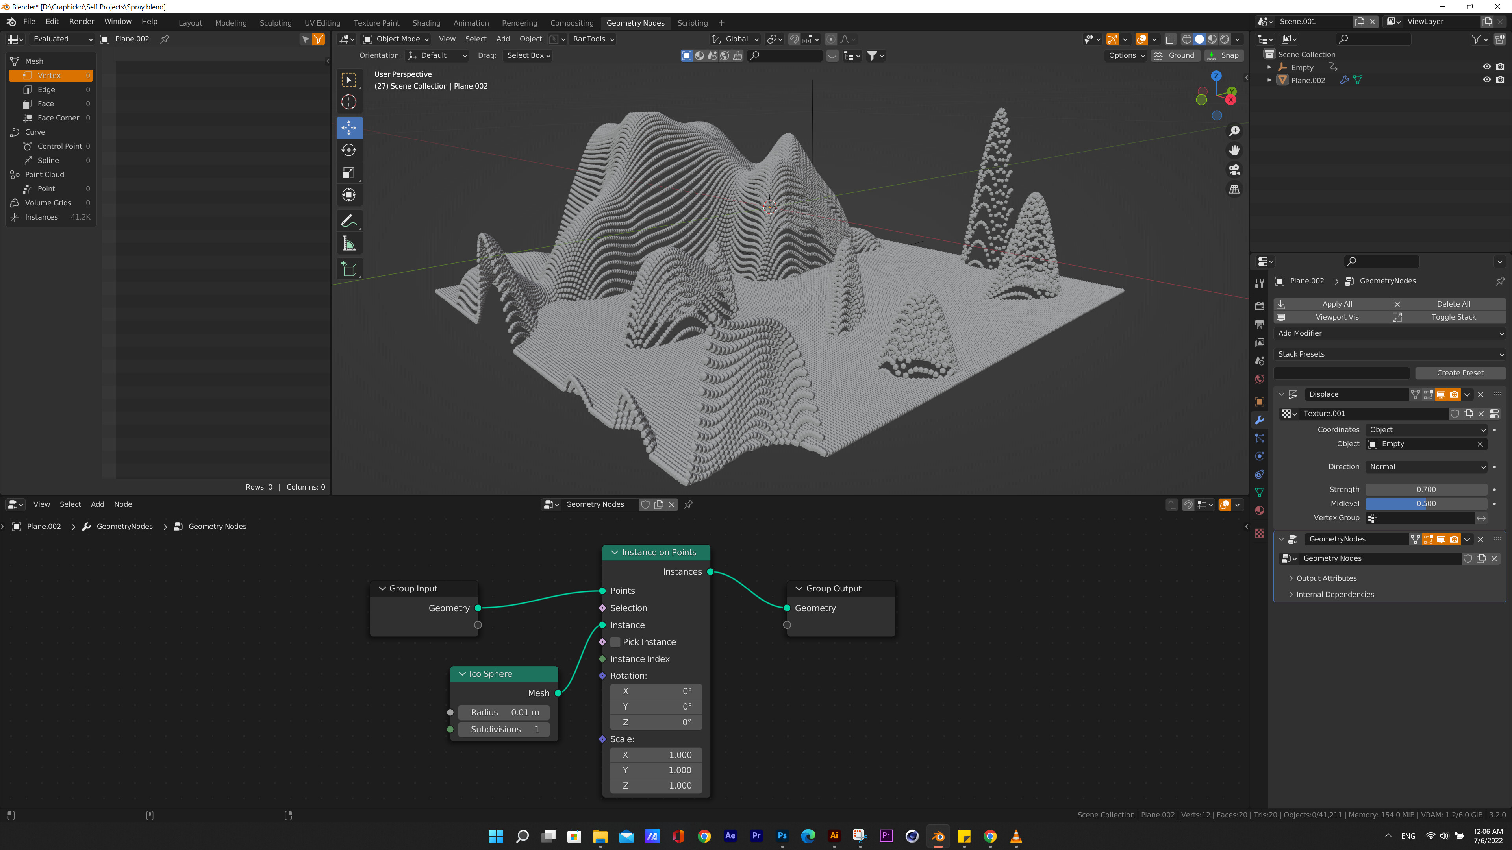The width and height of the screenshot is (1512, 850).
Task: Select the Measure tool
Action: 349,242
